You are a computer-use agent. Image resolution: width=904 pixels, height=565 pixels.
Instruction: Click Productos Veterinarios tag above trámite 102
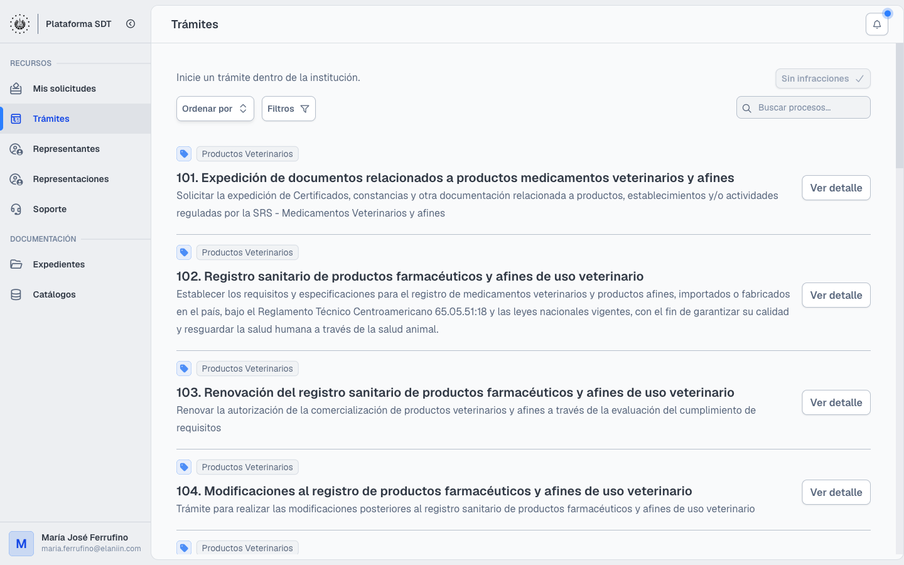coord(247,252)
